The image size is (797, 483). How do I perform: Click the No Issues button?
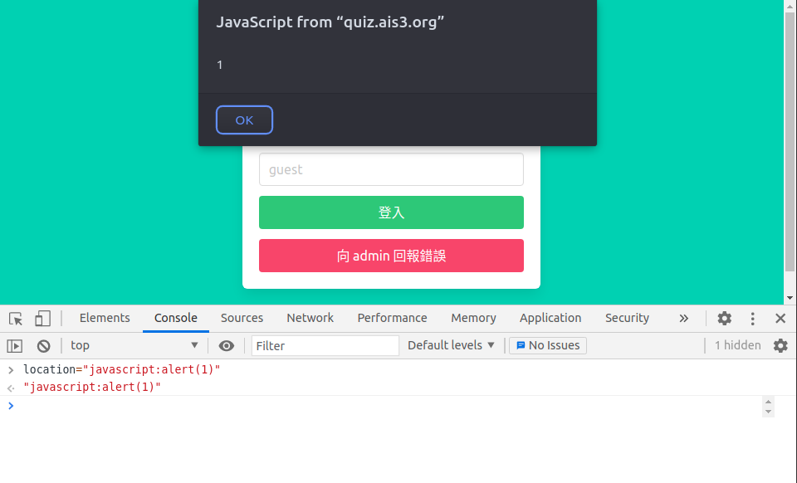548,346
